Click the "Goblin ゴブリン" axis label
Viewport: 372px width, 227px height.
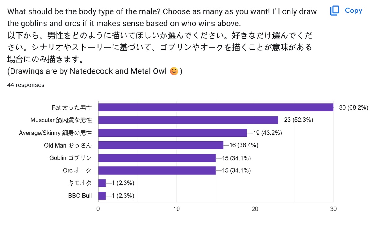point(70,158)
